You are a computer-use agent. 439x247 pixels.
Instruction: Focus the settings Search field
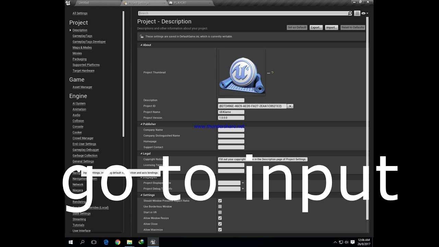(243, 13)
